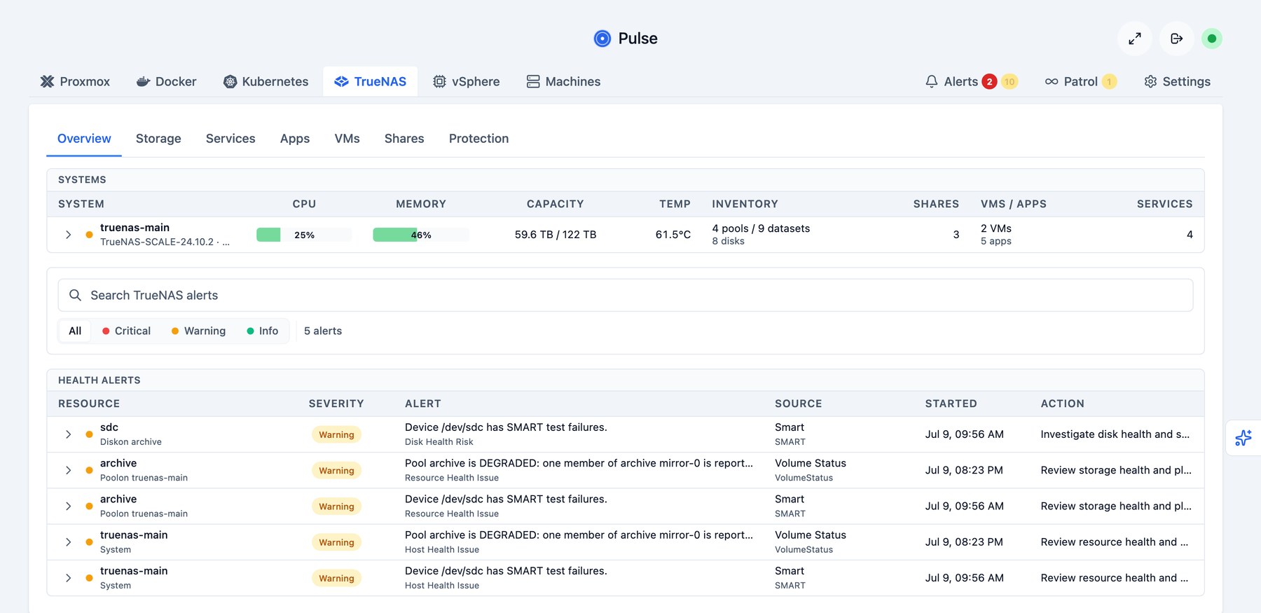
Task: Expand truenas-main row with Volume Status source
Action: pyautogui.click(x=68, y=542)
